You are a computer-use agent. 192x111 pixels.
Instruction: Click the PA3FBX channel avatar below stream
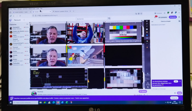34,93
